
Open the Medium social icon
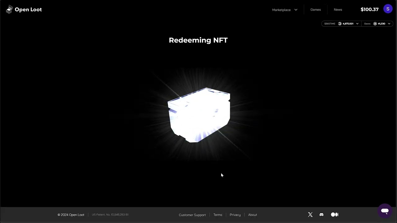(334, 215)
